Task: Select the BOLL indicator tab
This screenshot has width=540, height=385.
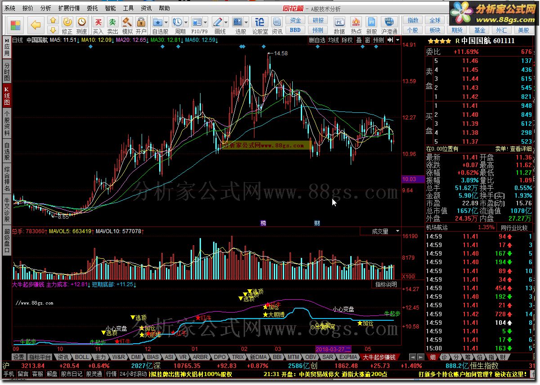Action: (82, 357)
